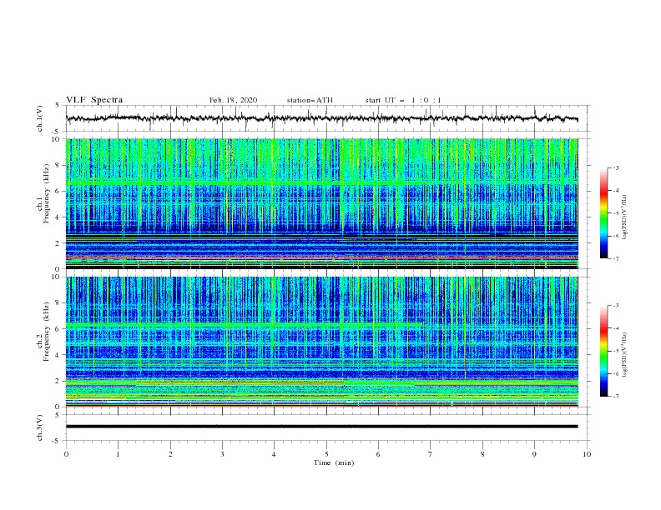This screenshot has width=661, height=510.
Task: Select the ch.1 waveform trace panel
Action: tap(327, 118)
